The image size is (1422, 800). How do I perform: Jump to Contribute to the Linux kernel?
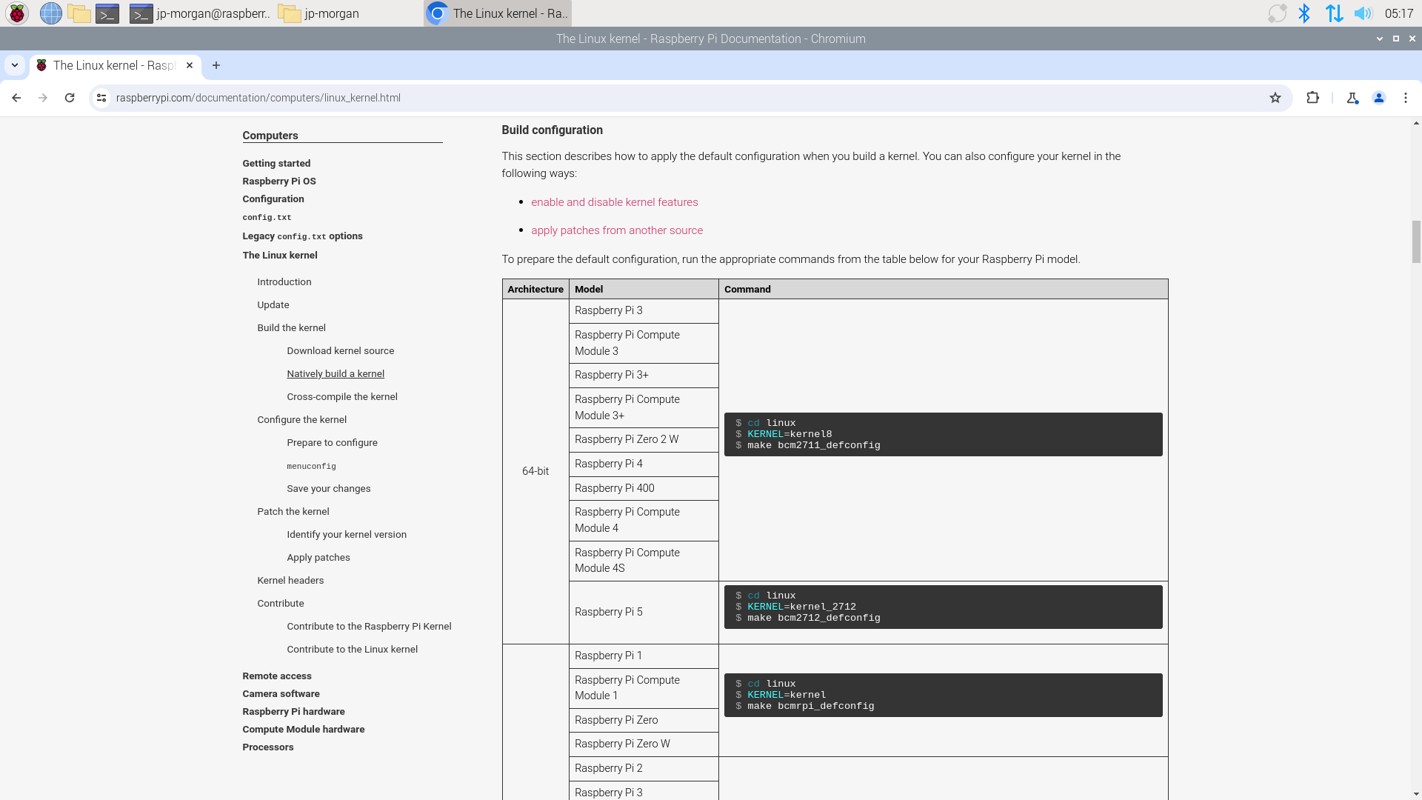(x=353, y=650)
